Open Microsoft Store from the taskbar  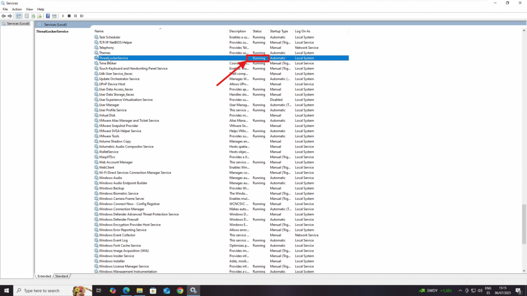[x=153, y=291]
